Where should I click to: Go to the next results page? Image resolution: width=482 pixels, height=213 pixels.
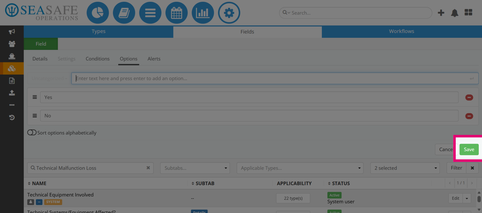tap(472, 183)
